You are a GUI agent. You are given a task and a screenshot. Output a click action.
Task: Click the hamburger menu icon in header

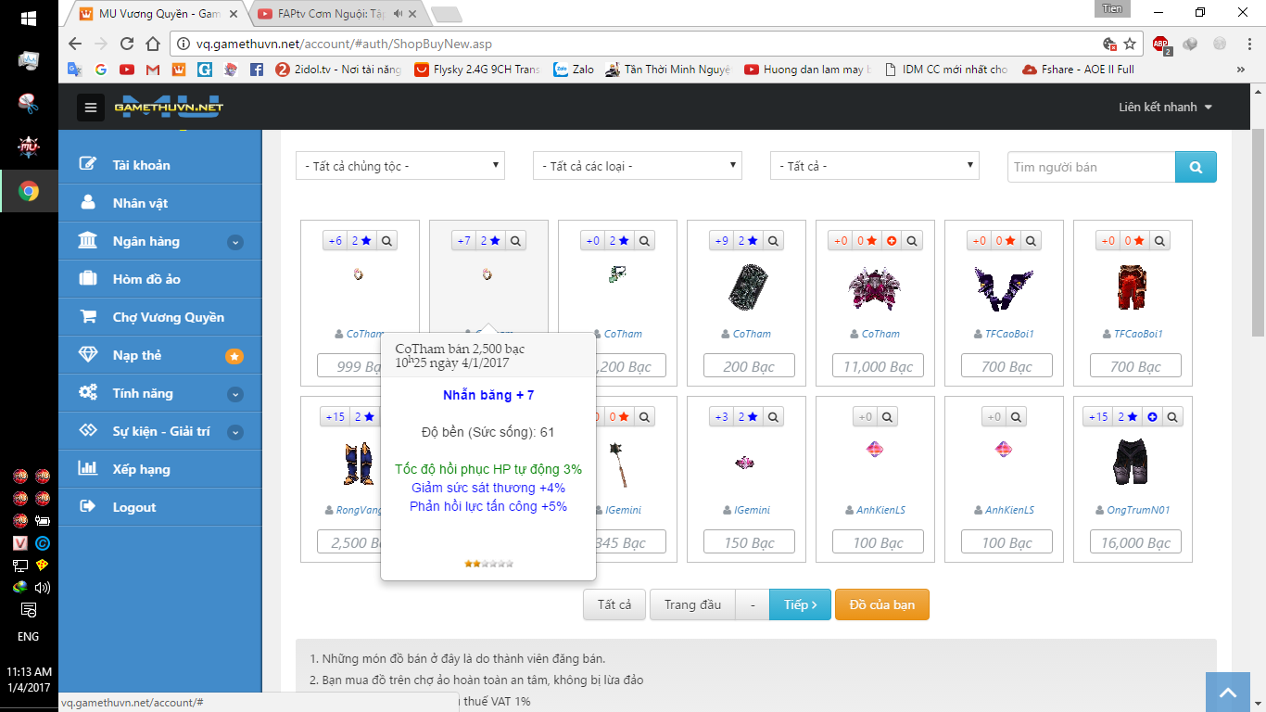(90, 108)
